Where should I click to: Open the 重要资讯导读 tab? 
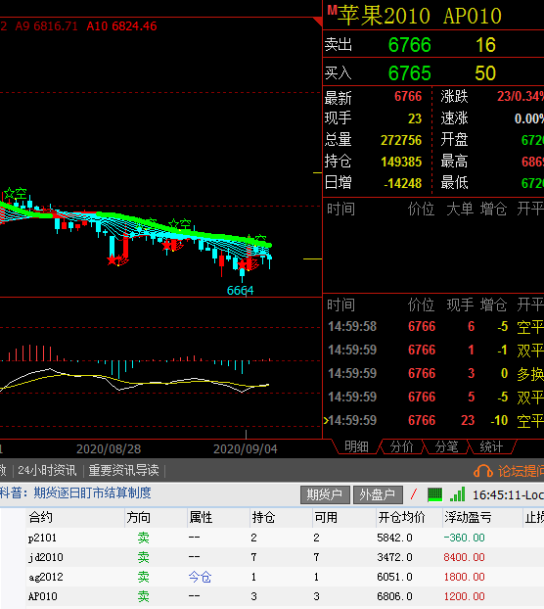(124, 470)
